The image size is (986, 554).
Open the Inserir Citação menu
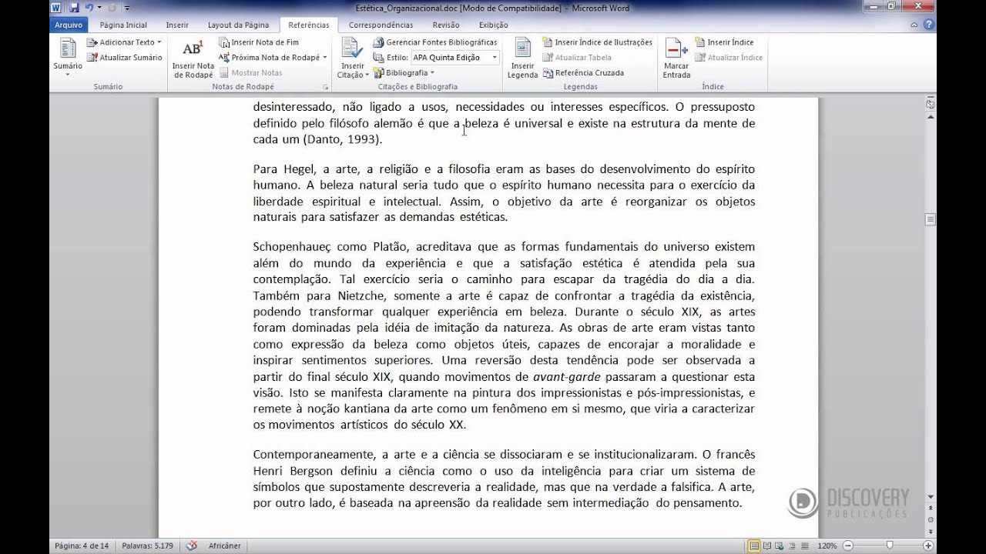click(353, 58)
